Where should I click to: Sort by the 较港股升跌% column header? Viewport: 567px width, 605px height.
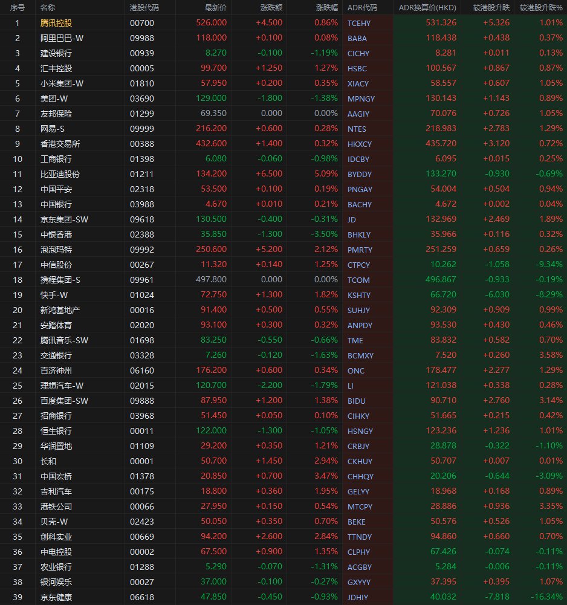pyautogui.click(x=541, y=8)
